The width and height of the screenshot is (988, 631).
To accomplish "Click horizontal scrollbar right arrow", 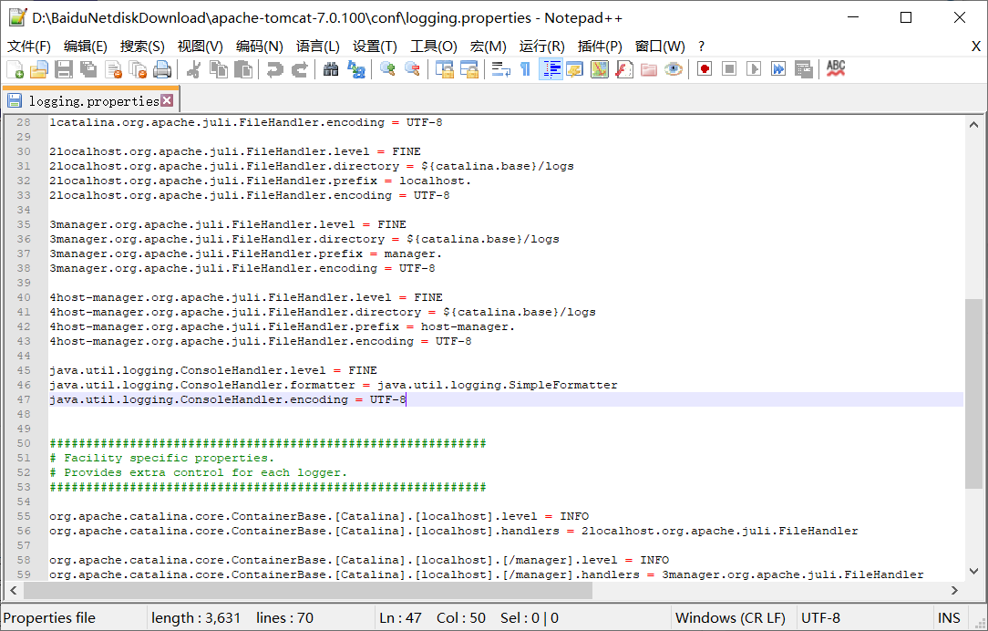I will click(954, 591).
